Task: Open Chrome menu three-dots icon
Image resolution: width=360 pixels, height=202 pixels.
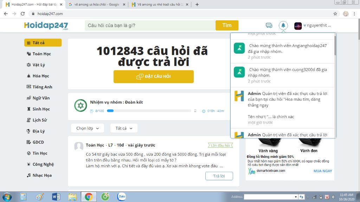Action: coord(354,14)
